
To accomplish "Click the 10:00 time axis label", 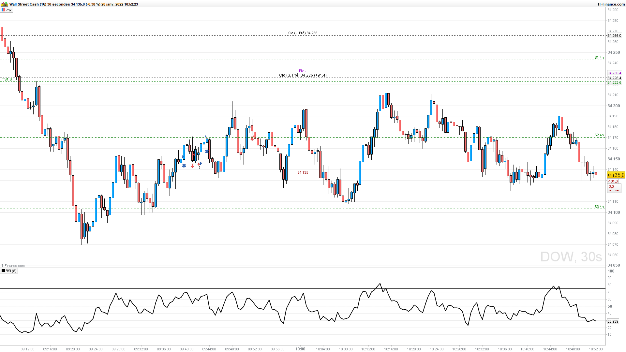I will pyautogui.click(x=300, y=349).
